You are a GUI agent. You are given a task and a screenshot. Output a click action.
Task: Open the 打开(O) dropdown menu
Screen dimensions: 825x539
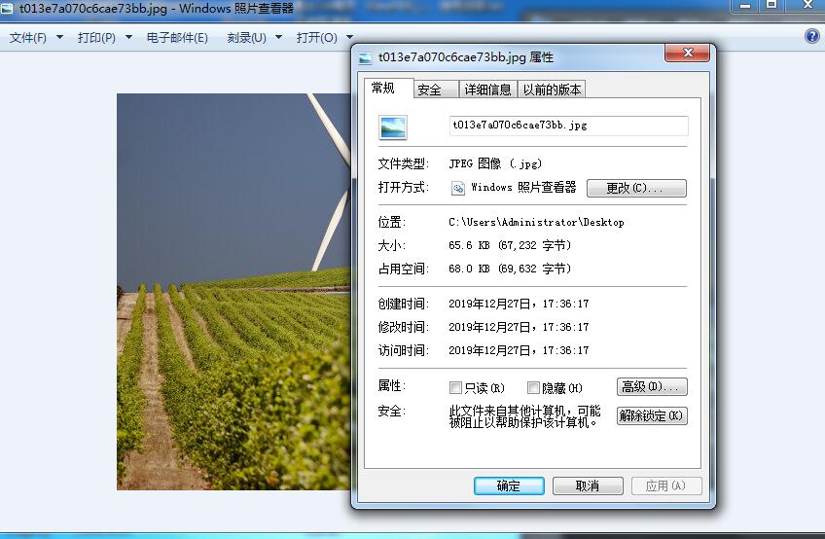[x=325, y=38]
